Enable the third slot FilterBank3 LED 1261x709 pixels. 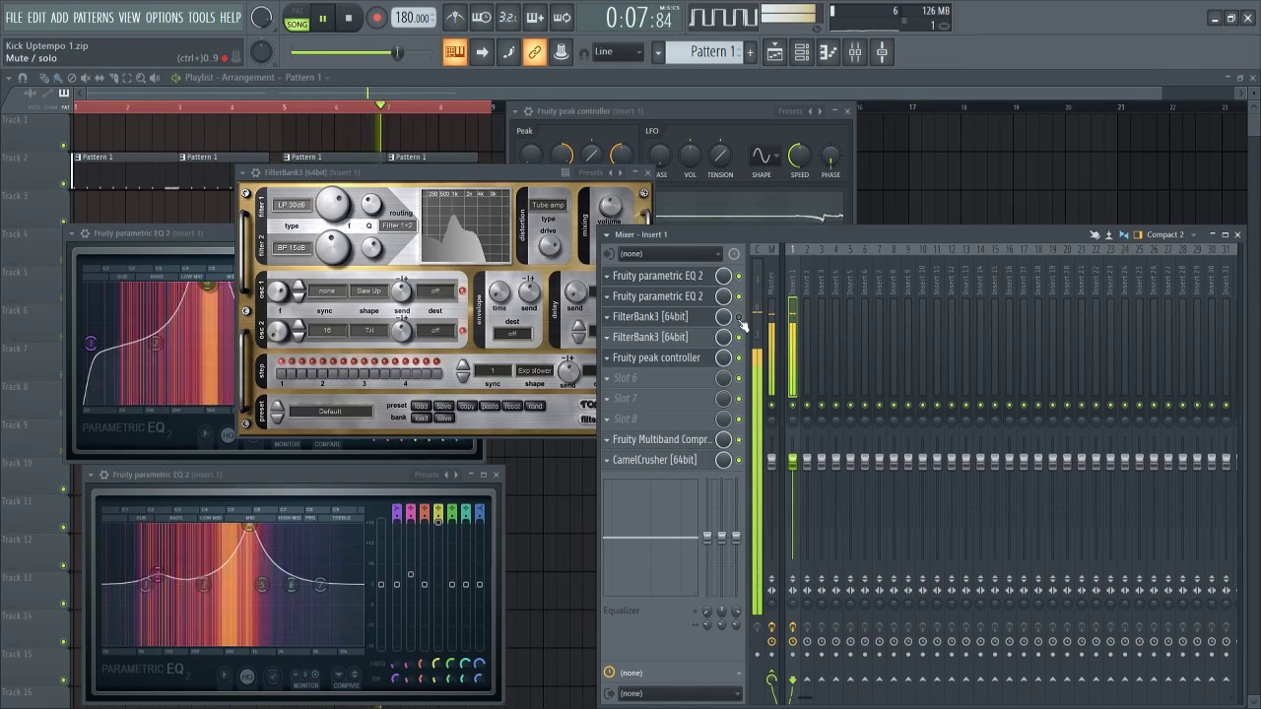(739, 317)
